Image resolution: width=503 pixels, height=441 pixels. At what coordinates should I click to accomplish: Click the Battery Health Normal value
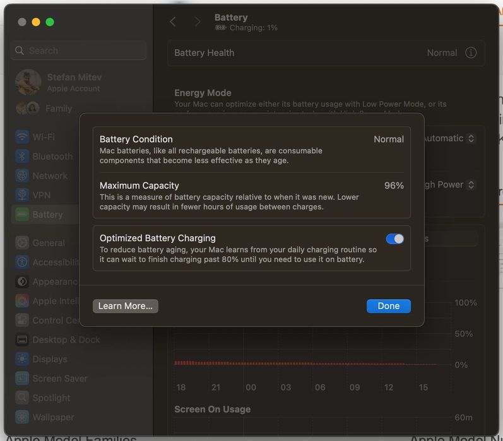point(442,52)
